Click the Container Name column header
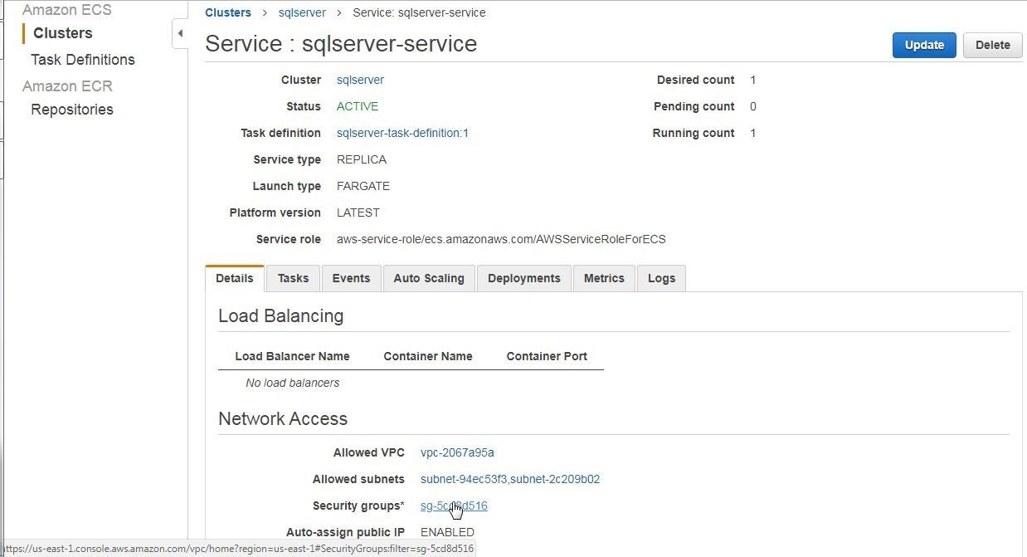The width and height of the screenshot is (1027, 557). point(428,356)
